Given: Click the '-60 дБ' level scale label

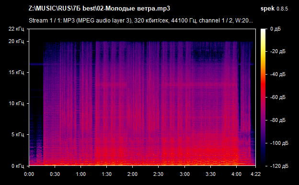Looking at the screenshot, I should coord(278,97).
